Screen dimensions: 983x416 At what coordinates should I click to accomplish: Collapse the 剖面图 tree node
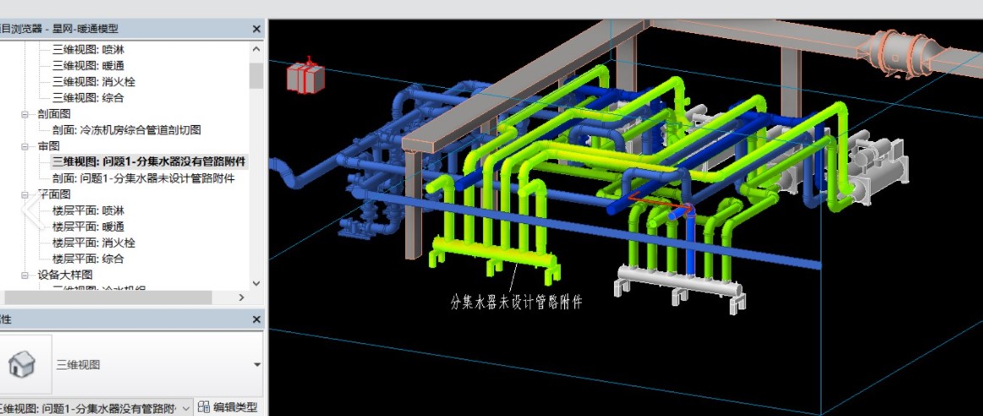point(25,114)
